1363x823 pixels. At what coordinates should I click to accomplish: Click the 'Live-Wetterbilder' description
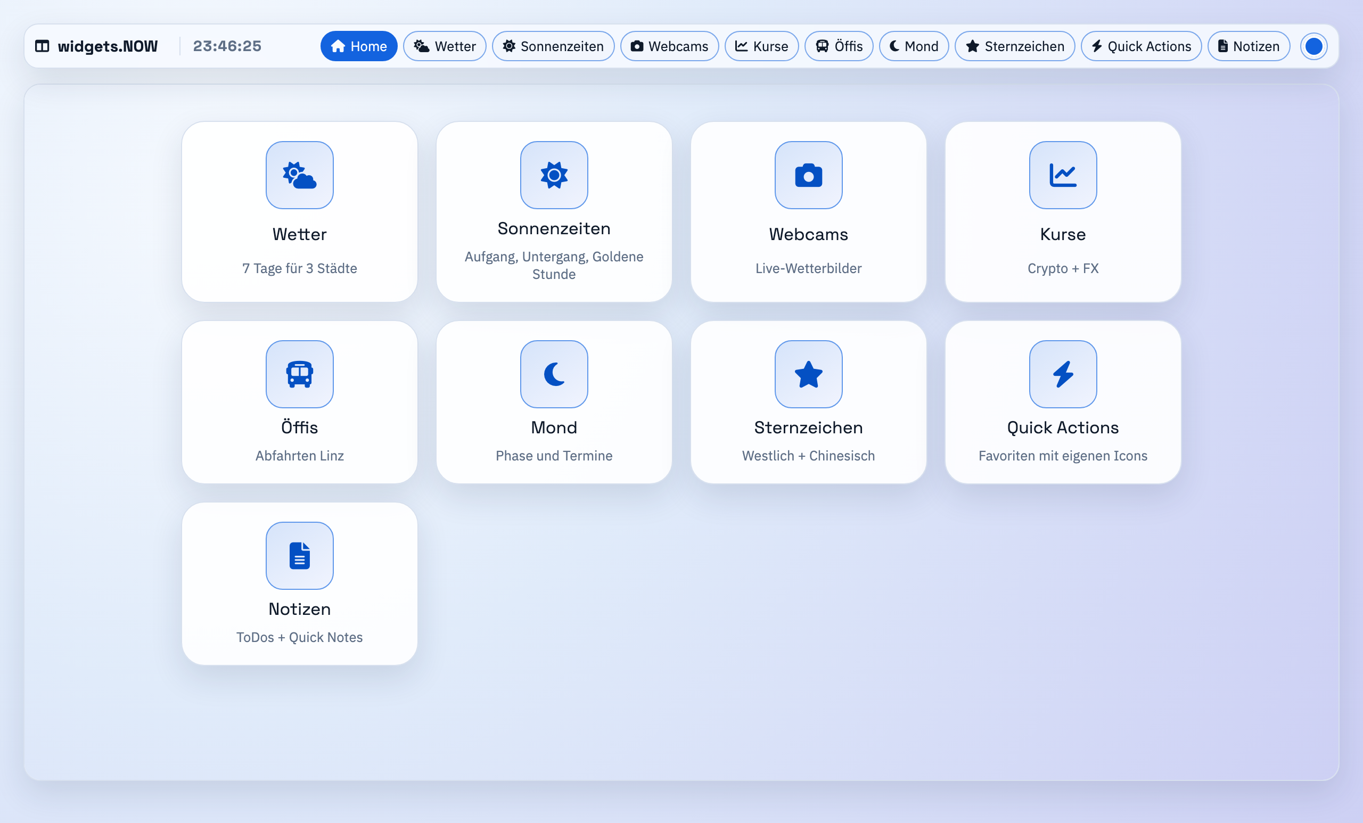pyautogui.click(x=808, y=268)
